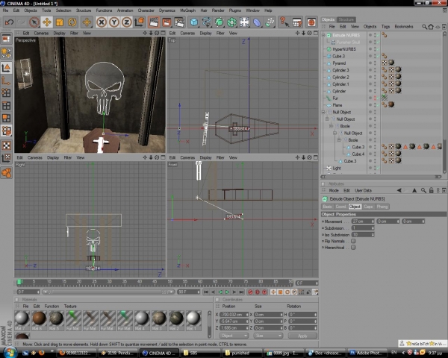This screenshot has width=448, height=358.
Task: Open the Character menu
Action: click(x=146, y=10)
